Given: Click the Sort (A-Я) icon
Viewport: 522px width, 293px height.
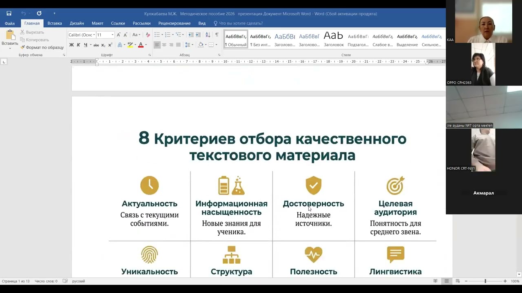Looking at the screenshot, I should 208,35.
